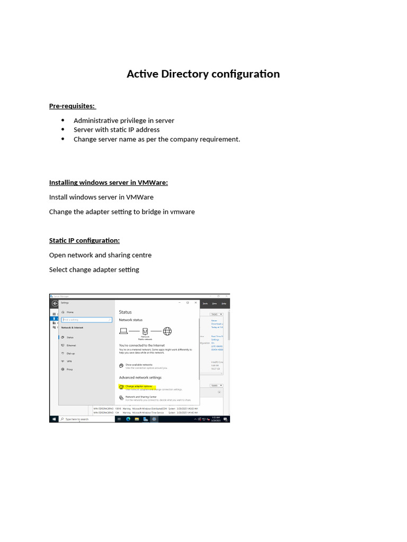Image resolution: width=407 pixels, height=542 pixels.
Task: Click the Settings gear on taskbar
Action: (x=154, y=419)
